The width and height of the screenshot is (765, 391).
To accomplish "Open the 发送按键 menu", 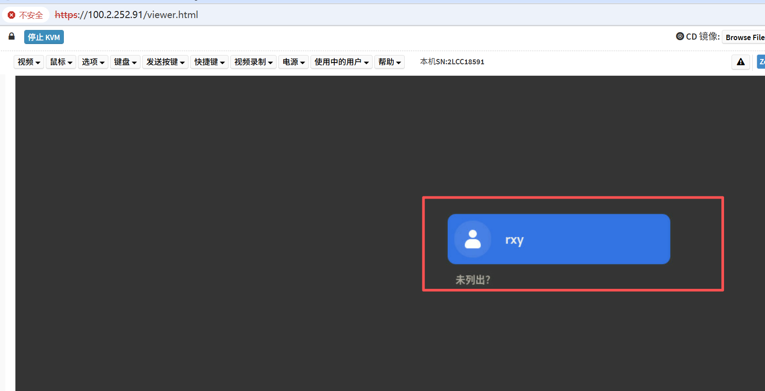I will 165,62.
